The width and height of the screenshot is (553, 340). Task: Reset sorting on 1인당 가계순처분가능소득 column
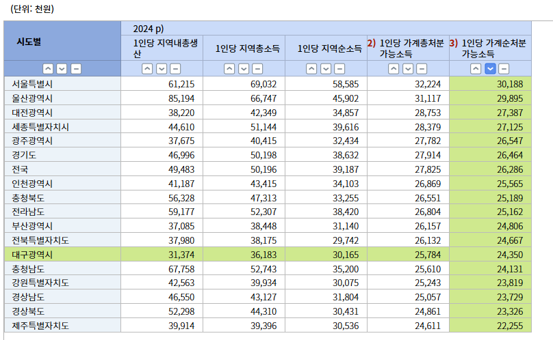pyautogui.click(x=504, y=68)
